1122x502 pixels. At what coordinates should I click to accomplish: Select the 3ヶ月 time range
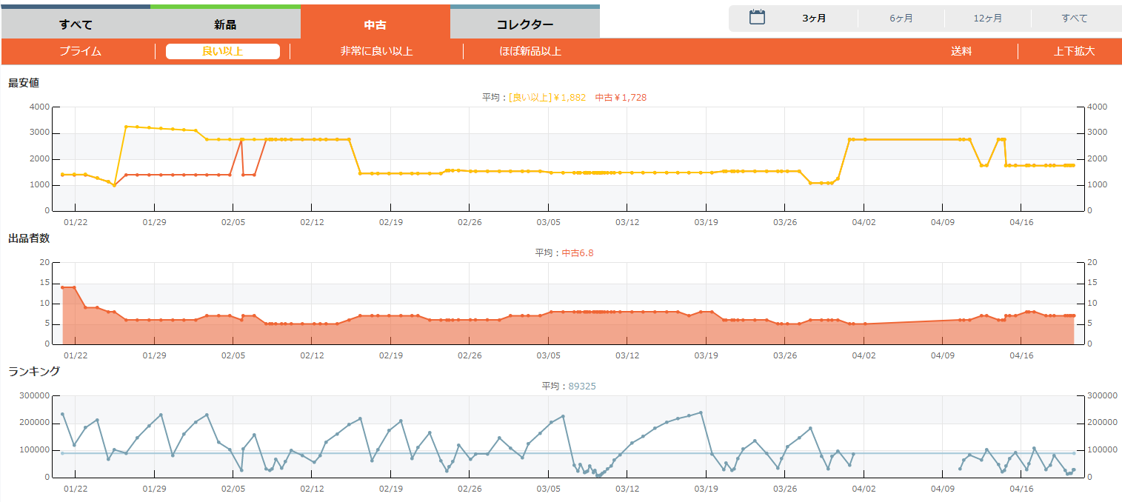click(814, 19)
